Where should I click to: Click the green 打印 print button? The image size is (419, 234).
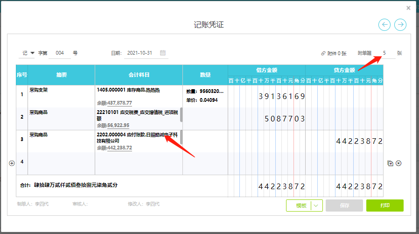[x=385, y=206]
